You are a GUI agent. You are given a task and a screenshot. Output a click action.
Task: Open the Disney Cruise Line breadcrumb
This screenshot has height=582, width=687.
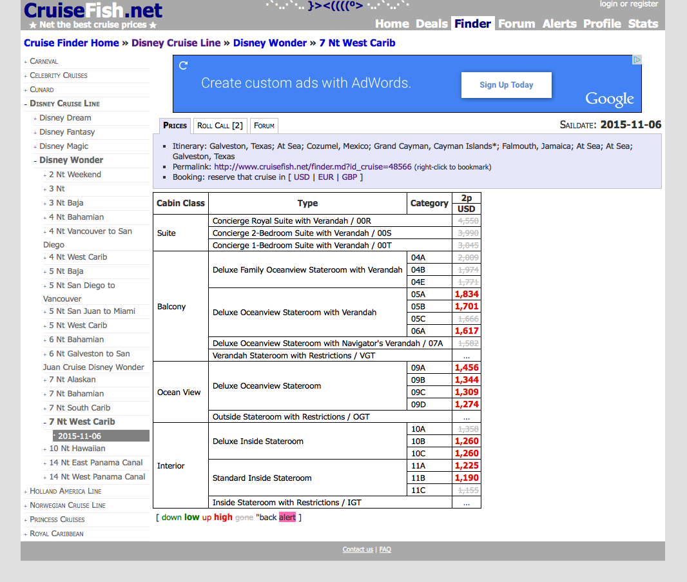176,43
